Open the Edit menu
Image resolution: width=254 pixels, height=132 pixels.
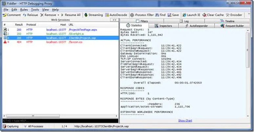point(14,10)
